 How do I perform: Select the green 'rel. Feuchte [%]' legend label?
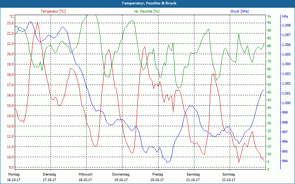tap(146, 11)
